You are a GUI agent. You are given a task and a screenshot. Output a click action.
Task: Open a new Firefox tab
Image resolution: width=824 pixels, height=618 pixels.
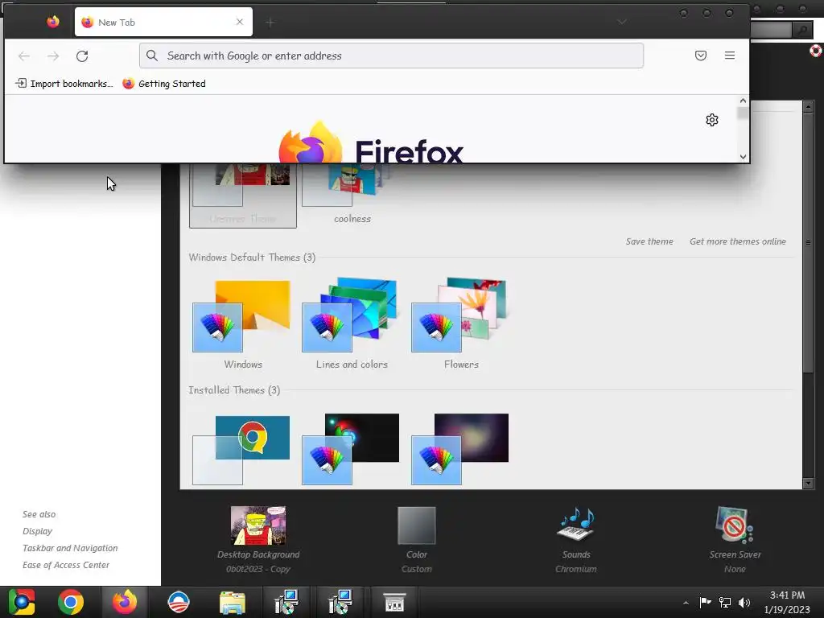(270, 23)
